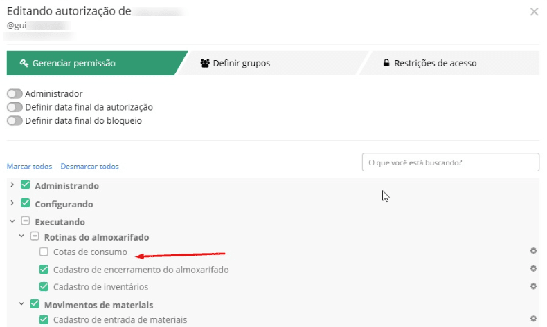Open gear for Cadastro de entrada de materiais
Viewport: 547px width, 327px height.
coord(533,319)
